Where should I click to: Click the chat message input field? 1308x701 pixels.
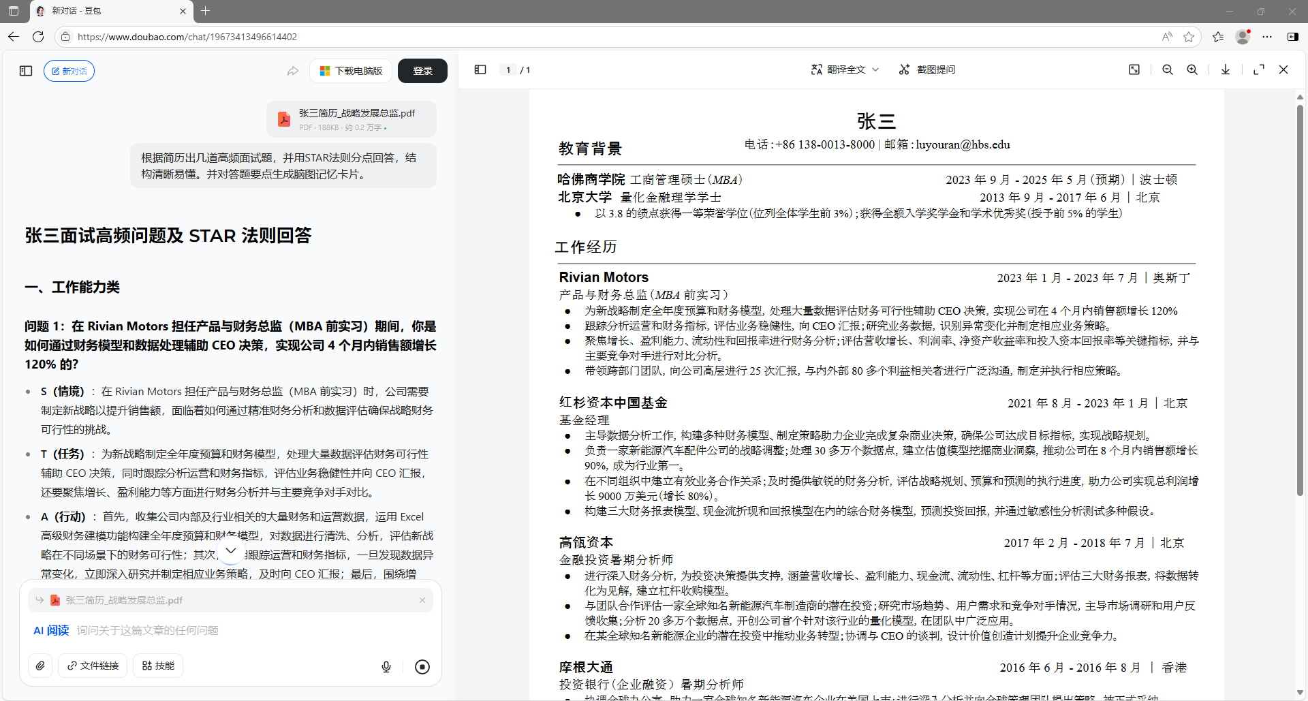(232, 630)
